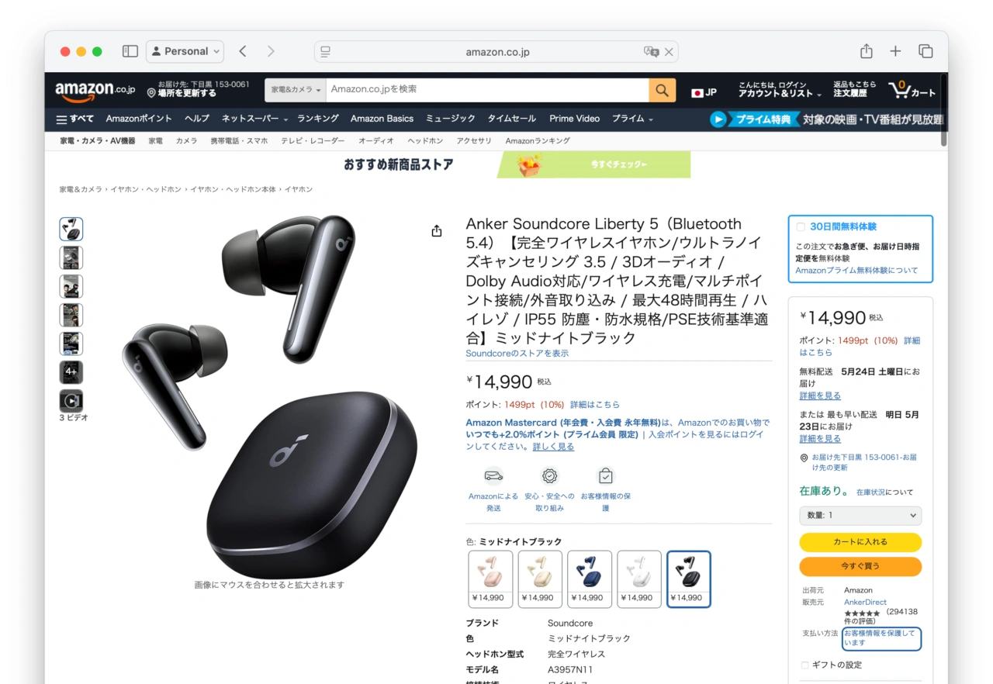The height and width of the screenshot is (684, 993).
Task: Open the Personal profile dropdown
Action: coord(185,51)
